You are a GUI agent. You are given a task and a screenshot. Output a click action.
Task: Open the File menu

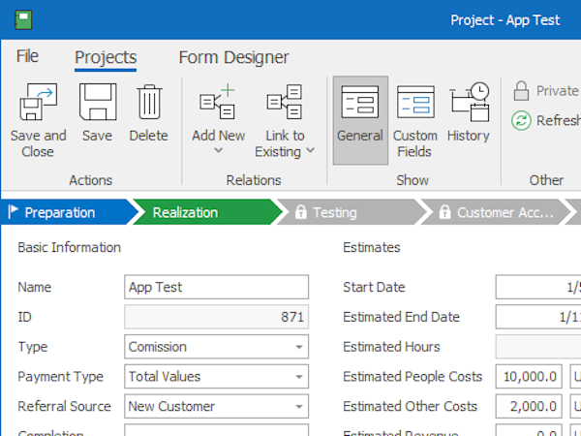pos(27,57)
